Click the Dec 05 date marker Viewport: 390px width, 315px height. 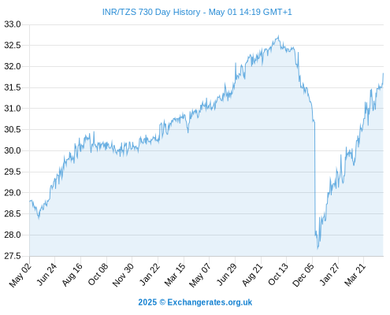click(303, 275)
